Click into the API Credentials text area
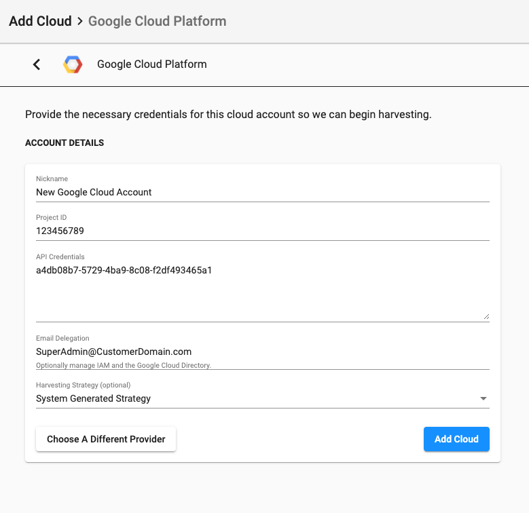Viewport: 529px width, 513px height. pos(263,292)
